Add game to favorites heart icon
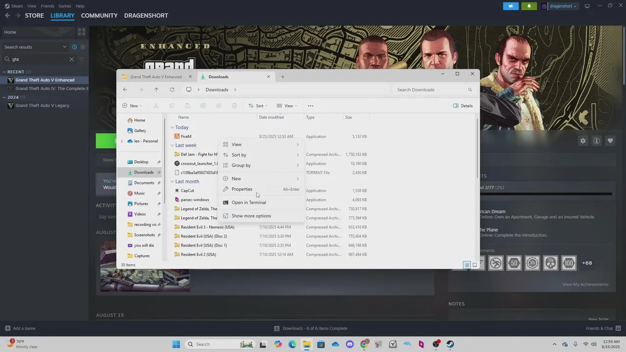This screenshot has width=626, height=352. click(610, 141)
